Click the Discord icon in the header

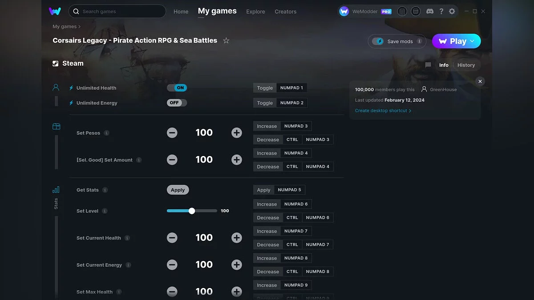pos(429,12)
